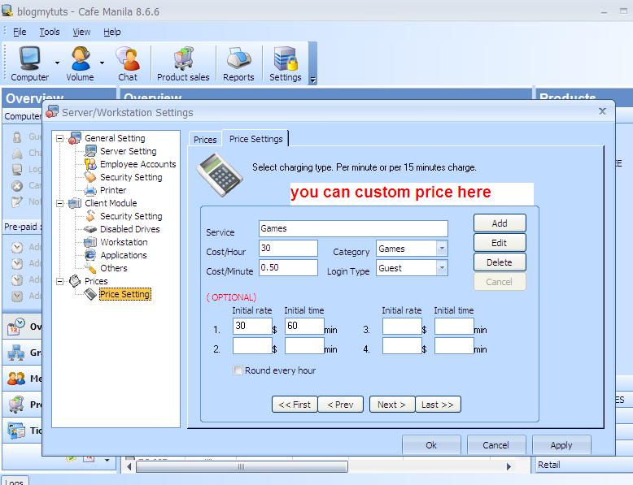633x485 pixels.
Task: Open Product sales from toolbar
Action: [183, 63]
